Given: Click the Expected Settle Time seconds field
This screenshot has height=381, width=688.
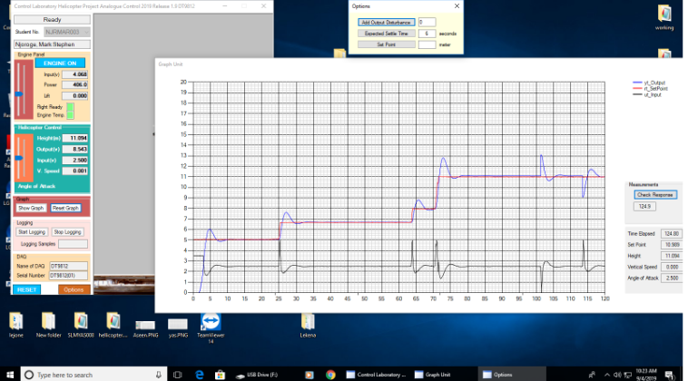Looking at the screenshot, I should point(428,33).
